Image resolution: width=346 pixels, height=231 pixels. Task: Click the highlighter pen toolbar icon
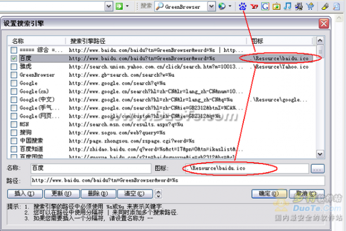(x=325, y=6)
